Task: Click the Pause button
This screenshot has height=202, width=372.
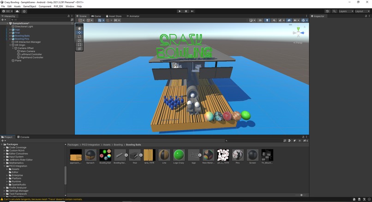Action: pyautogui.click(x=186, y=11)
